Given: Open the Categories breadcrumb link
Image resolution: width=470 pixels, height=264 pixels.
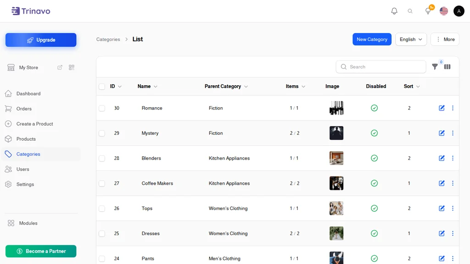Looking at the screenshot, I should click(x=108, y=39).
